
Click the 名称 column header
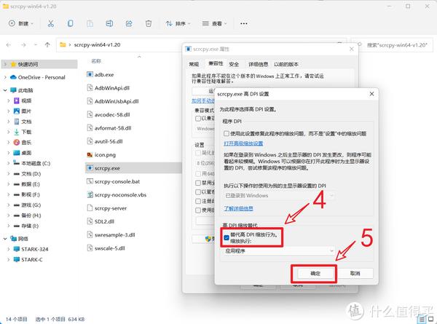click(96, 61)
